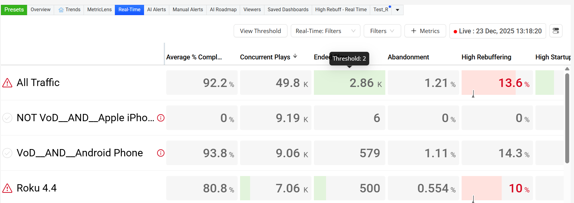
Task: Expand the Real-Time: Filters dropdown
Action: tap(325, 31)
